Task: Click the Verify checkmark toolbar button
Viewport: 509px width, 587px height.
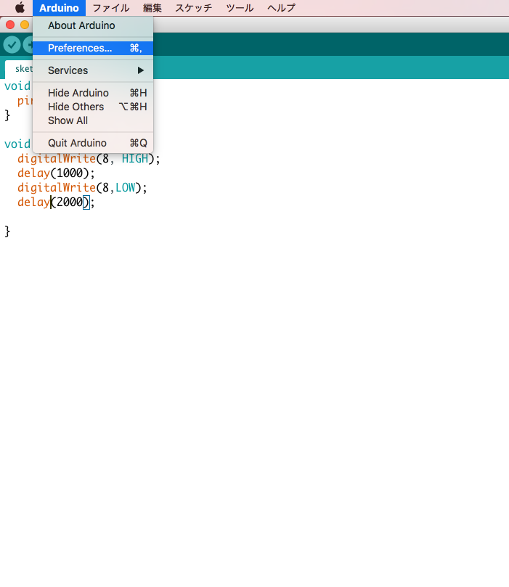Action: [12, 45]
